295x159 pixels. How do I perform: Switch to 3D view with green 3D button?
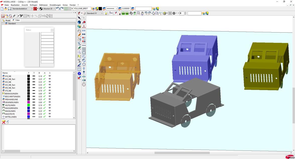click(x=127, y=13)
